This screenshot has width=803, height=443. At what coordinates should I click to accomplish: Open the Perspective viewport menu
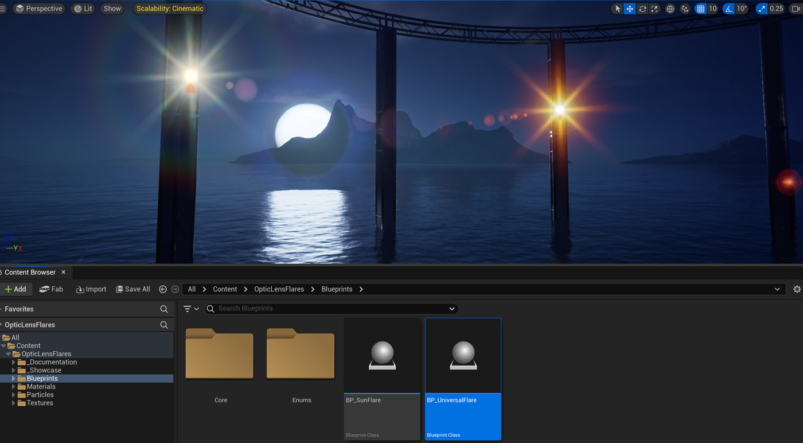click(x=38, y=9)
